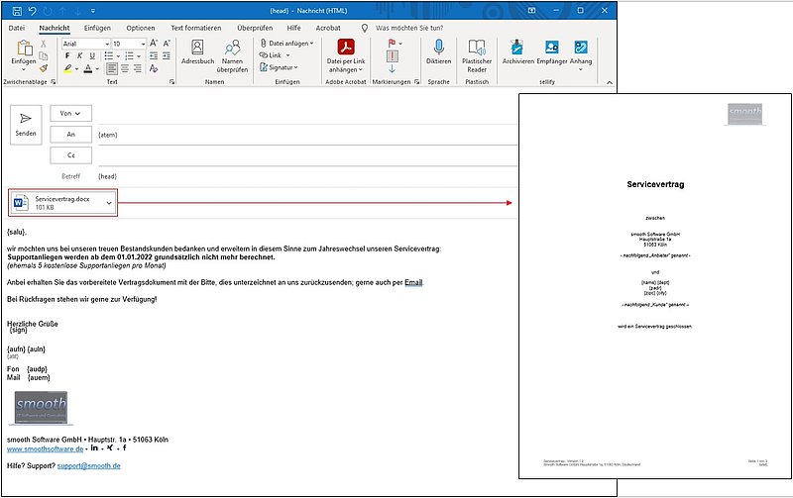
Task: Open the font color picker arrow
Action: [96, 68]
